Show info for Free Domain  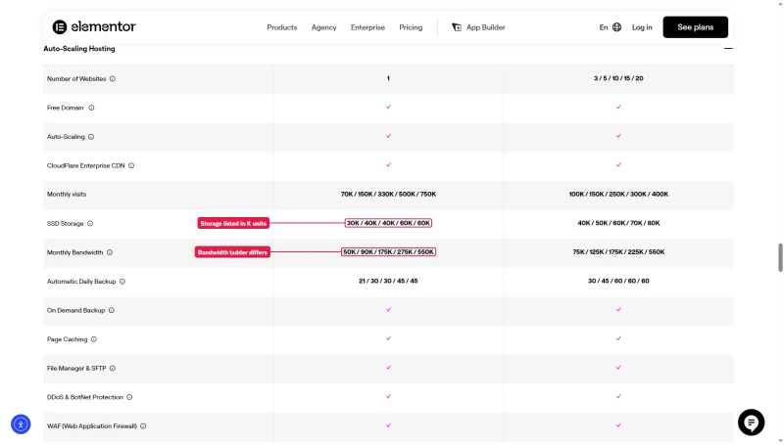pos(91,108)
